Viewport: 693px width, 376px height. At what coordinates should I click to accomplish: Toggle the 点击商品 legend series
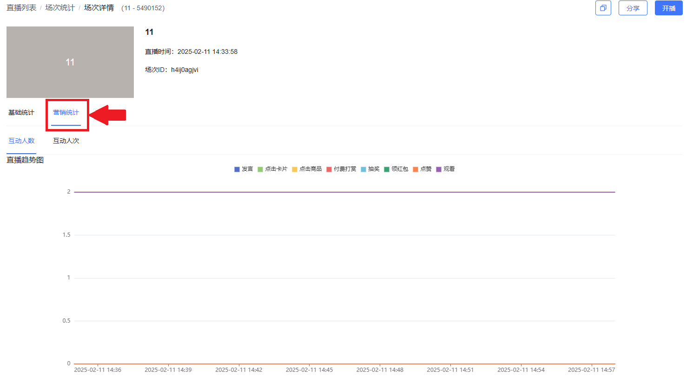point(307,169)
